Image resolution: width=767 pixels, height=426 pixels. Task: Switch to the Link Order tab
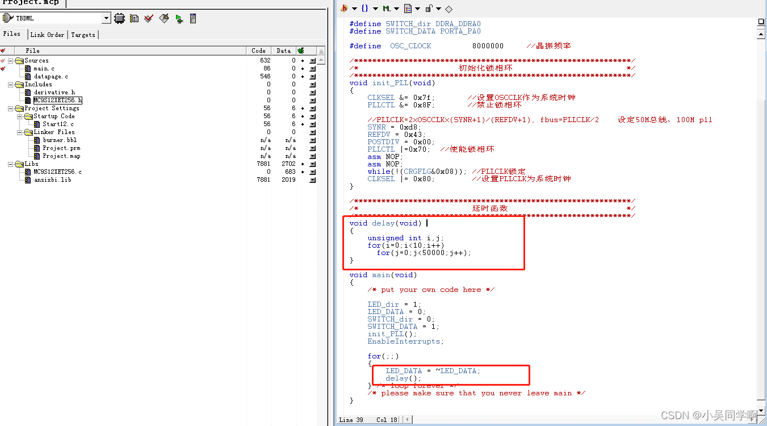[x=47, y=34]
